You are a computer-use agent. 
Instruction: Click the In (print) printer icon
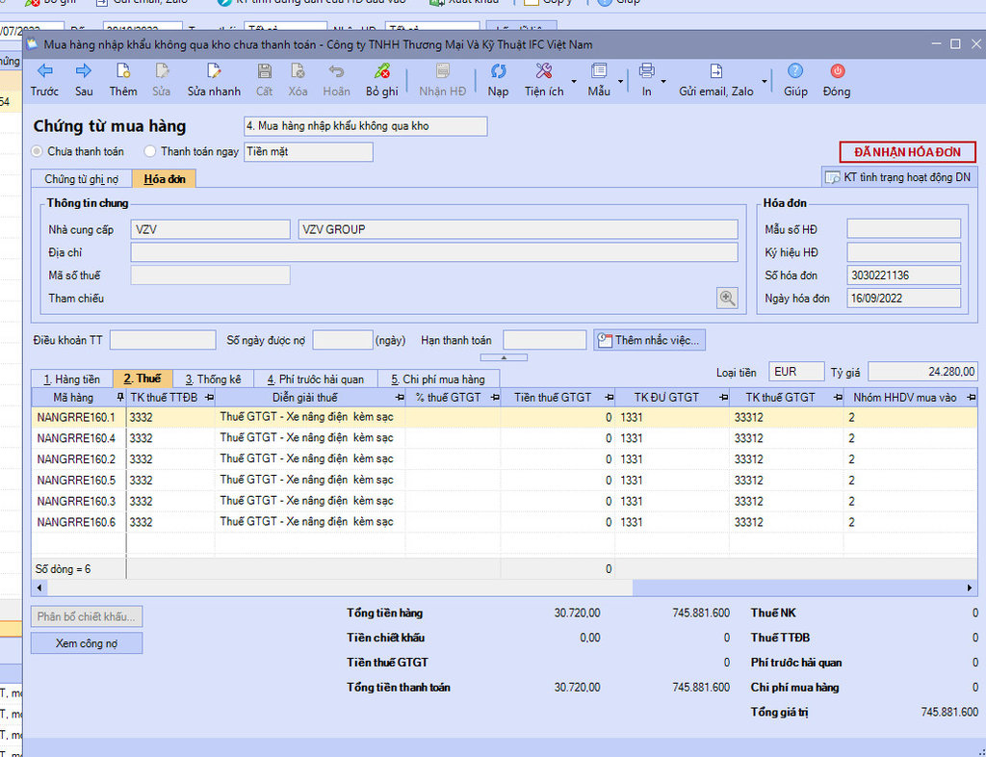click(646, 71)
